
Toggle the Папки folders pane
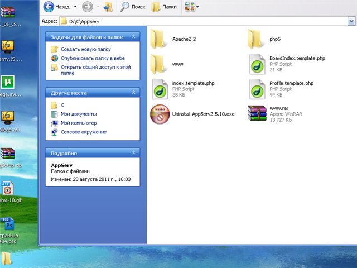[x=164, y=7]
